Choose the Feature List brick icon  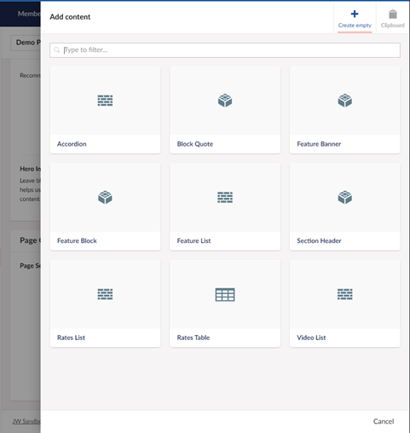(225, 198)
